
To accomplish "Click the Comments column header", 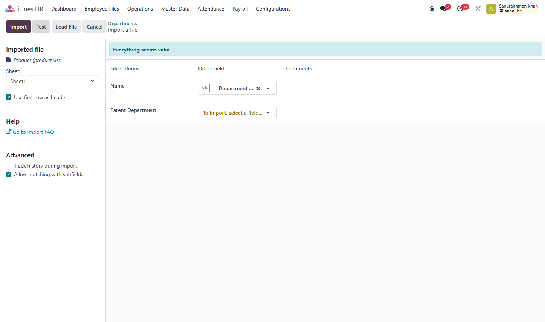I will tap(299, 68).
